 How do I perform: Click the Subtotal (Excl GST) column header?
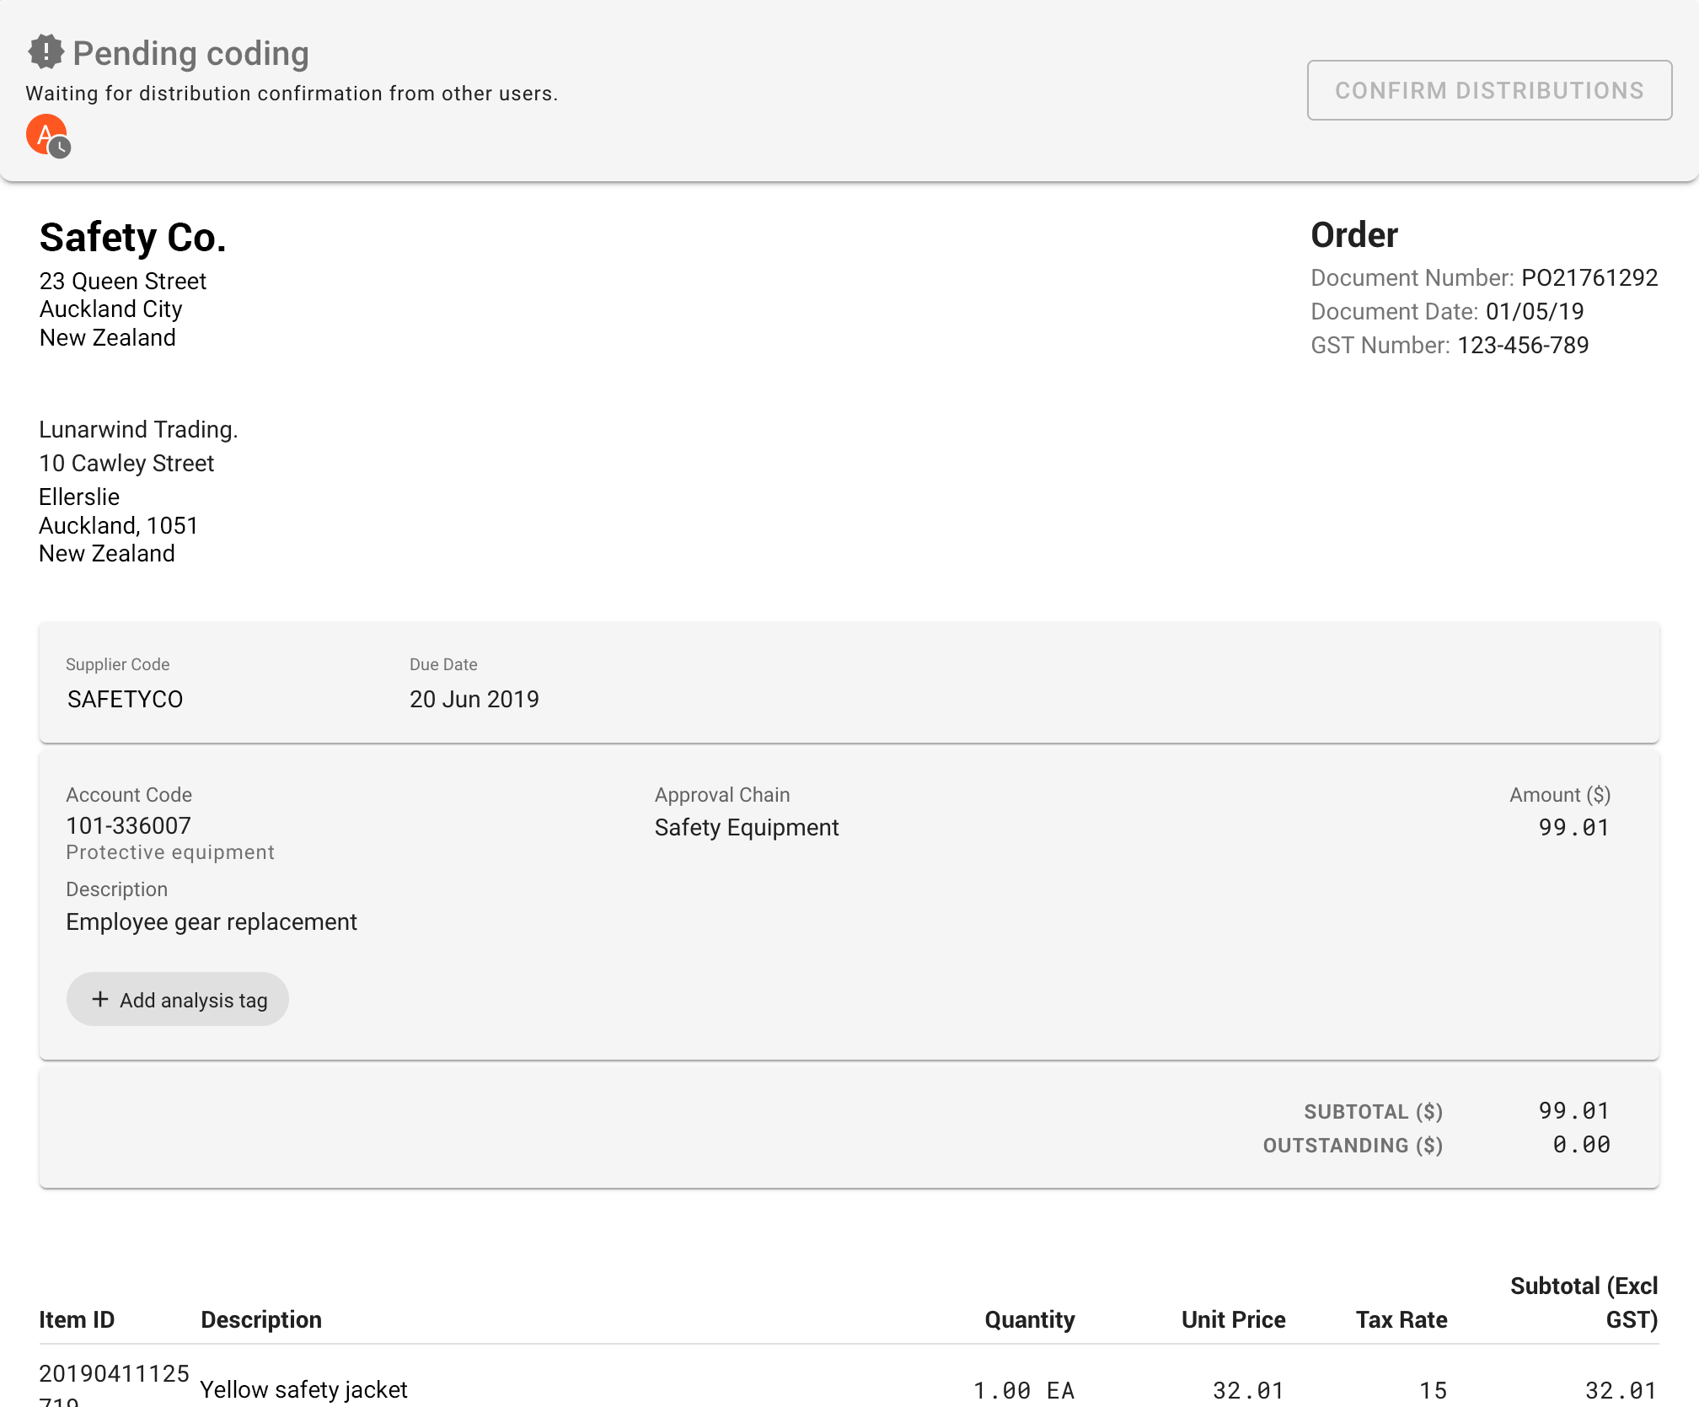point(1584,1302)
